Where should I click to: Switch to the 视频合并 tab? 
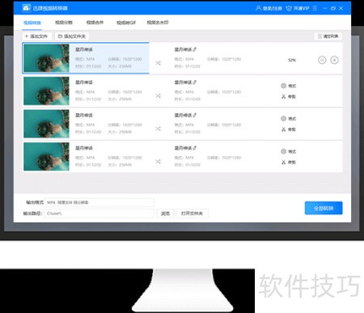95,23
